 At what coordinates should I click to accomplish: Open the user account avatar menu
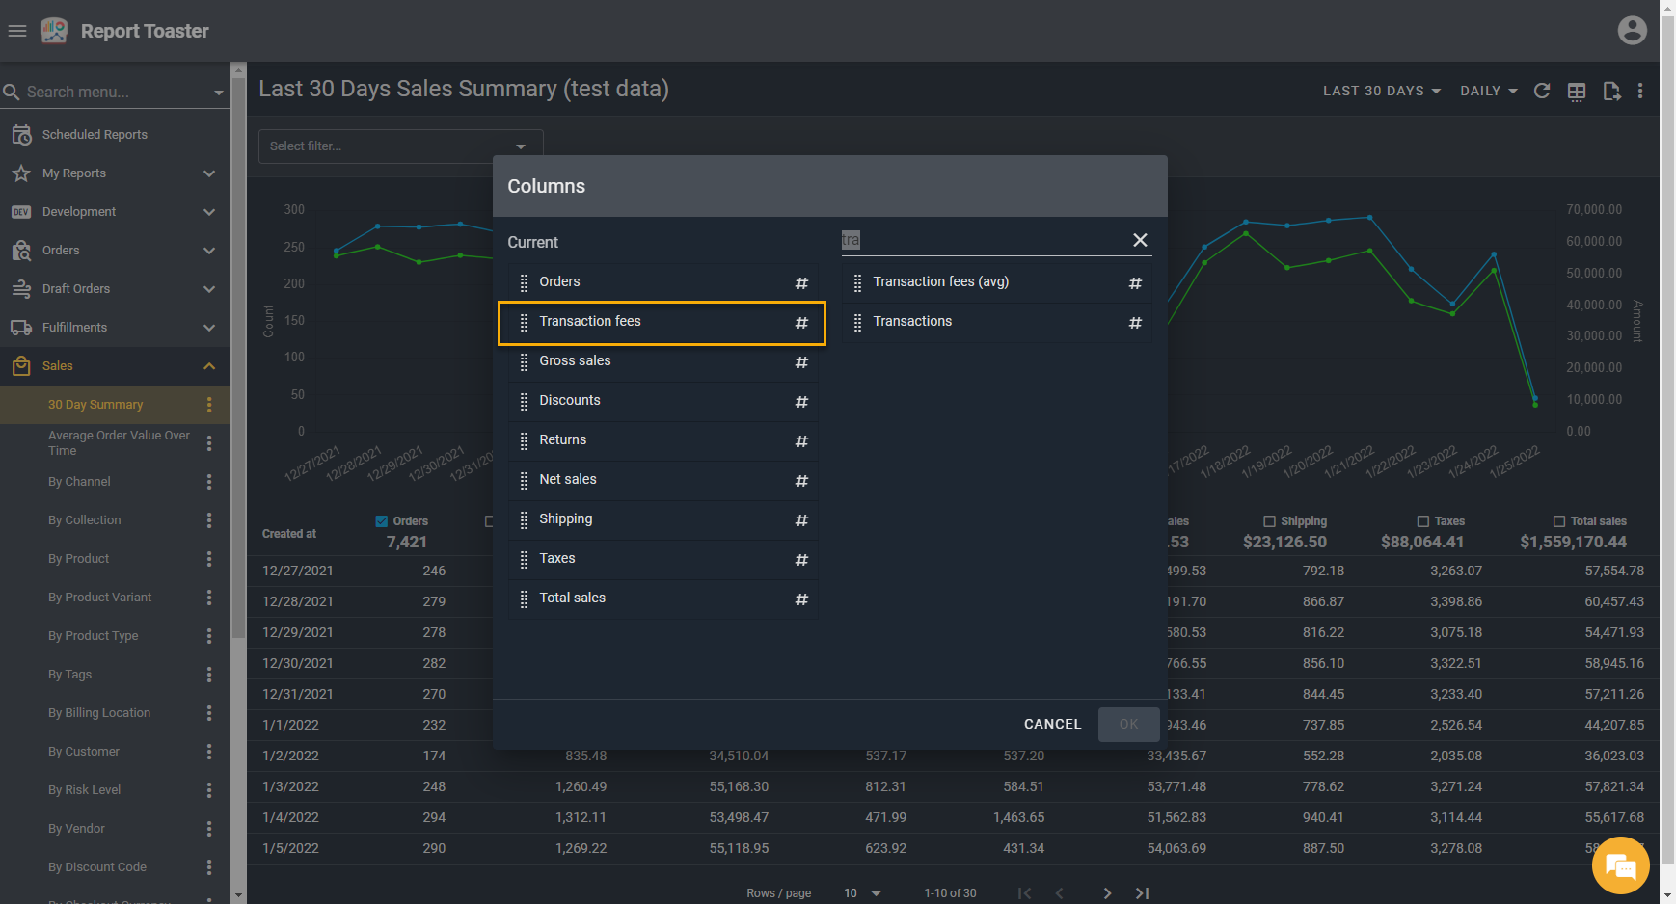click(1632, 31)
